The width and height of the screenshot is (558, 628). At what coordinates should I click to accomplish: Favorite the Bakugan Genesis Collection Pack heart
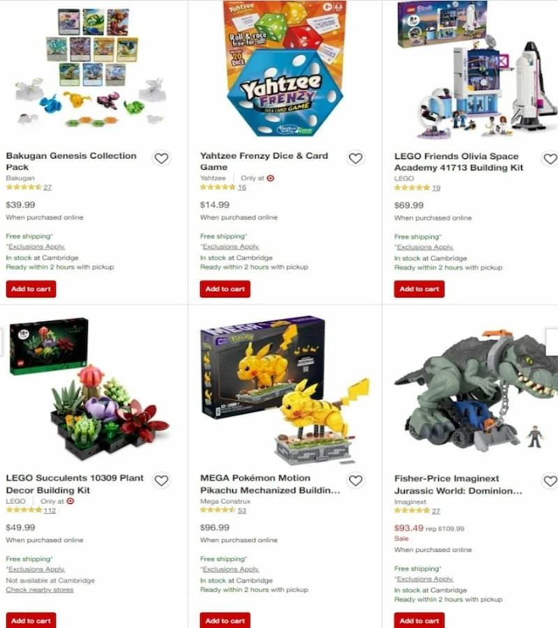tap(161, 158)
